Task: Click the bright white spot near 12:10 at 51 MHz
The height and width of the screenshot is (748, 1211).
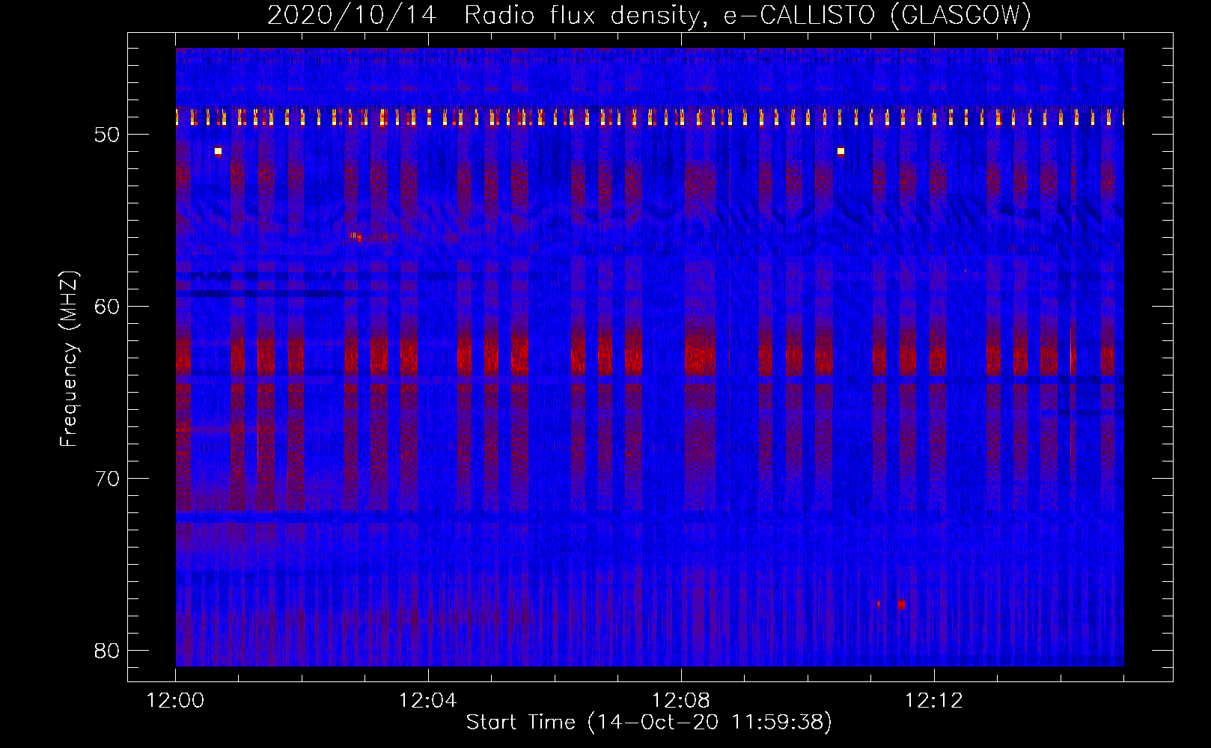Action: click(x=841, y=151)
